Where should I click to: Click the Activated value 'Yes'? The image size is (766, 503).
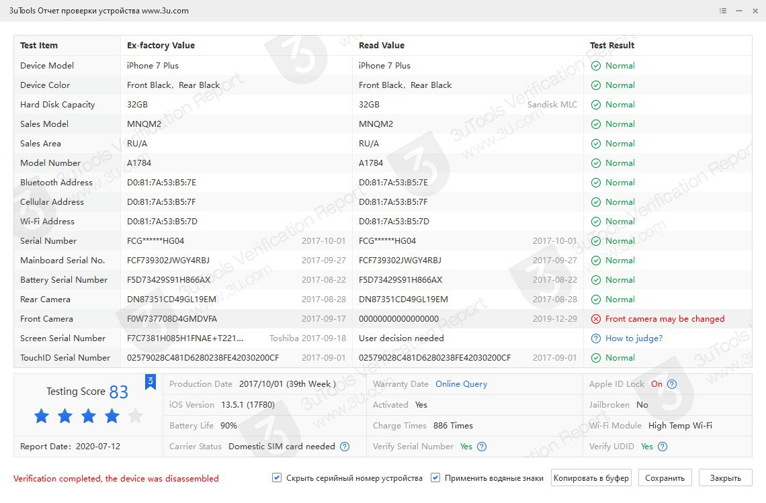(421, 405)
